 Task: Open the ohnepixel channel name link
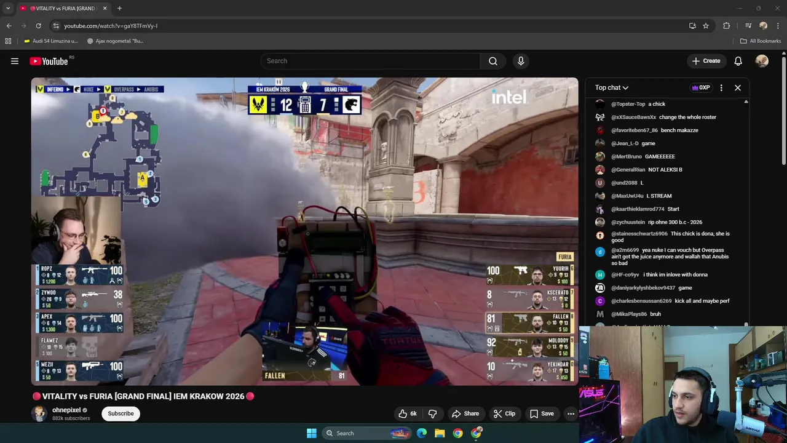(66, 410)
